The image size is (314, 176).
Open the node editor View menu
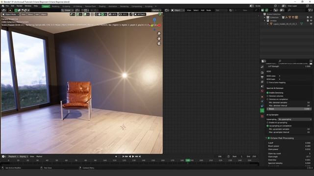coord(189,10)
